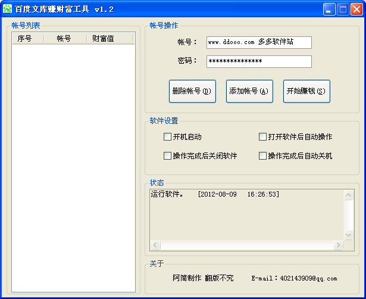366x299 pixels.
Task: Click the 删除帐号 (D) button
Action: click(192, 91)
